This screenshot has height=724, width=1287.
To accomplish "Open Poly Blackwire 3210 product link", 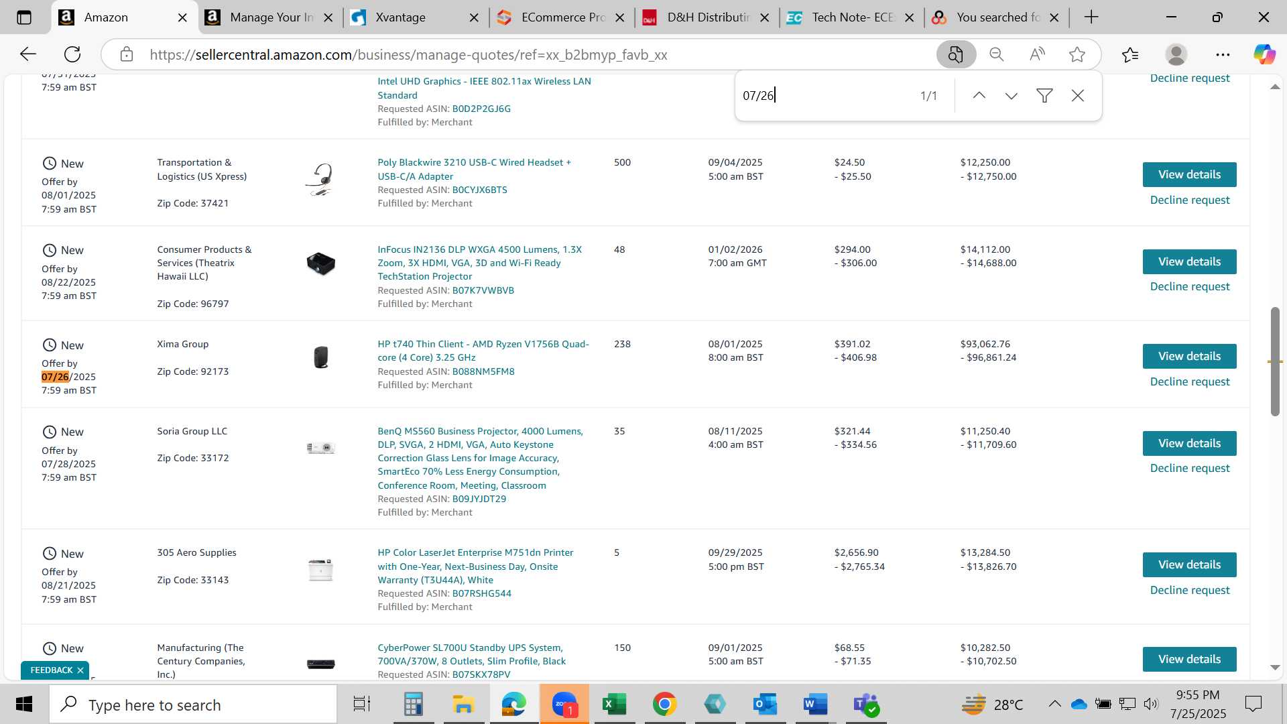I will [474, 169].
